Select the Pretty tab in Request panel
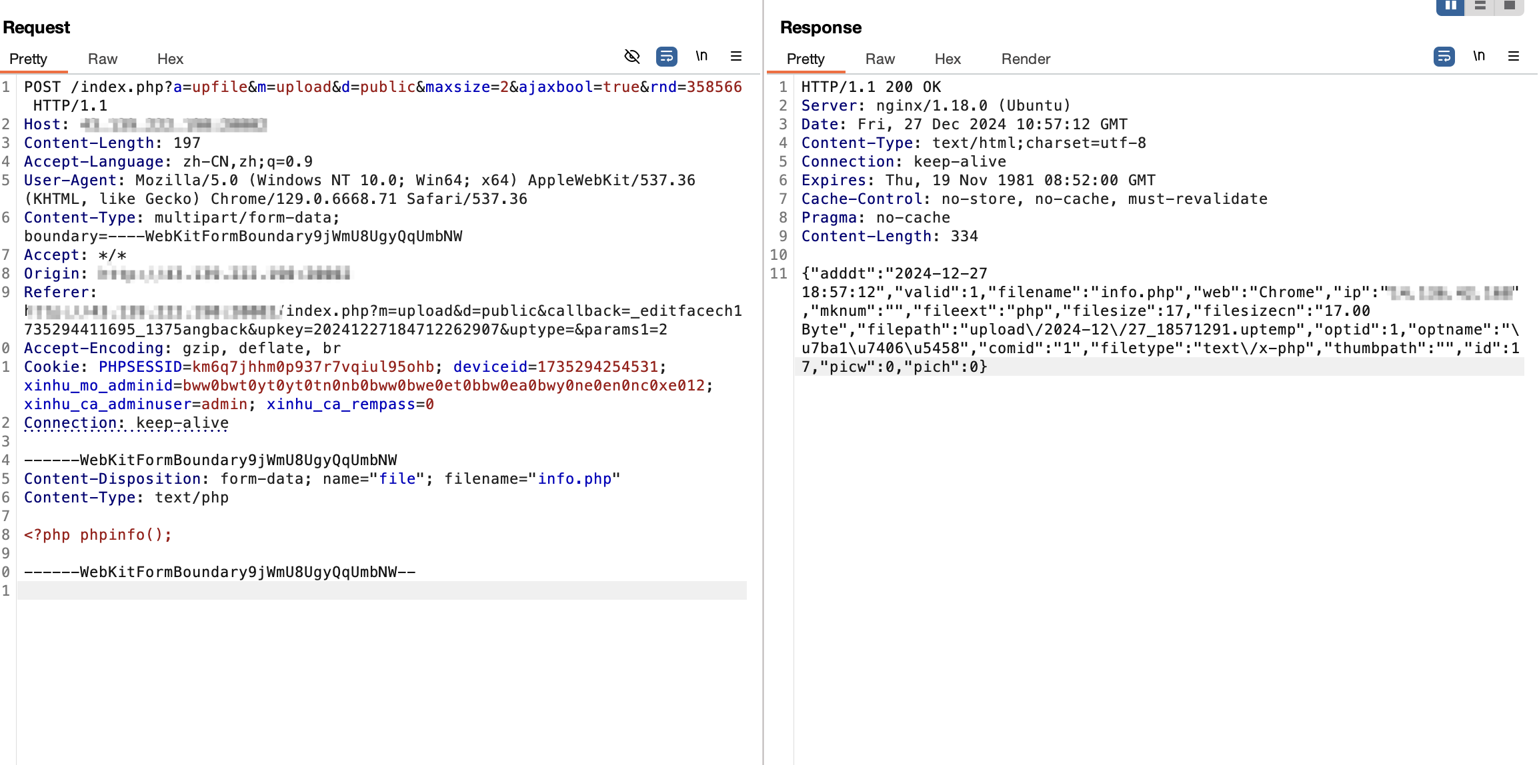The image size is (1539, 765). pyautogui.click(x=28, y=59)
